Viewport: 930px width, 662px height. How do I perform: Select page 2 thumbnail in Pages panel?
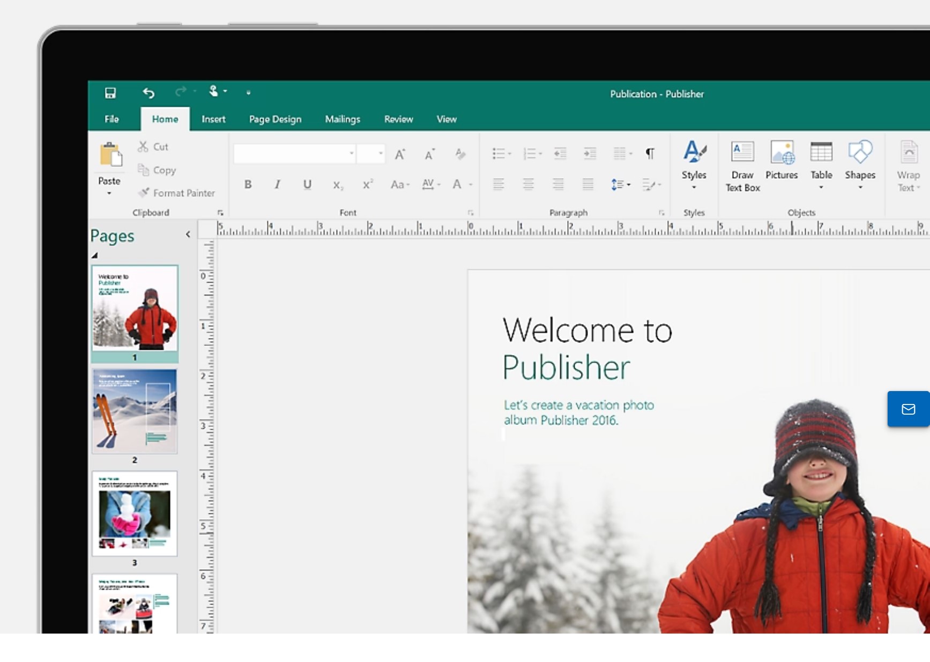pos(135,411)
